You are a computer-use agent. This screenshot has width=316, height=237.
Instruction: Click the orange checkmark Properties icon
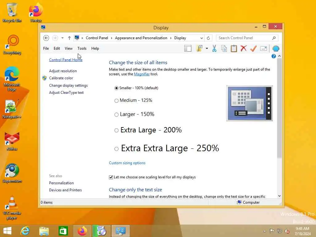click(254, 48)
